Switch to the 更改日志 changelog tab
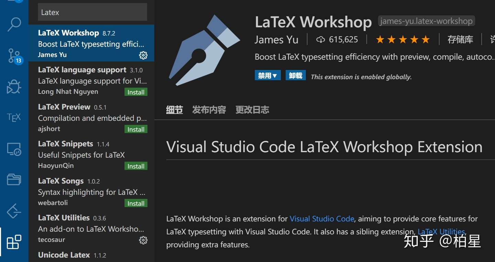Screen dimensions: 495x262 252,109
